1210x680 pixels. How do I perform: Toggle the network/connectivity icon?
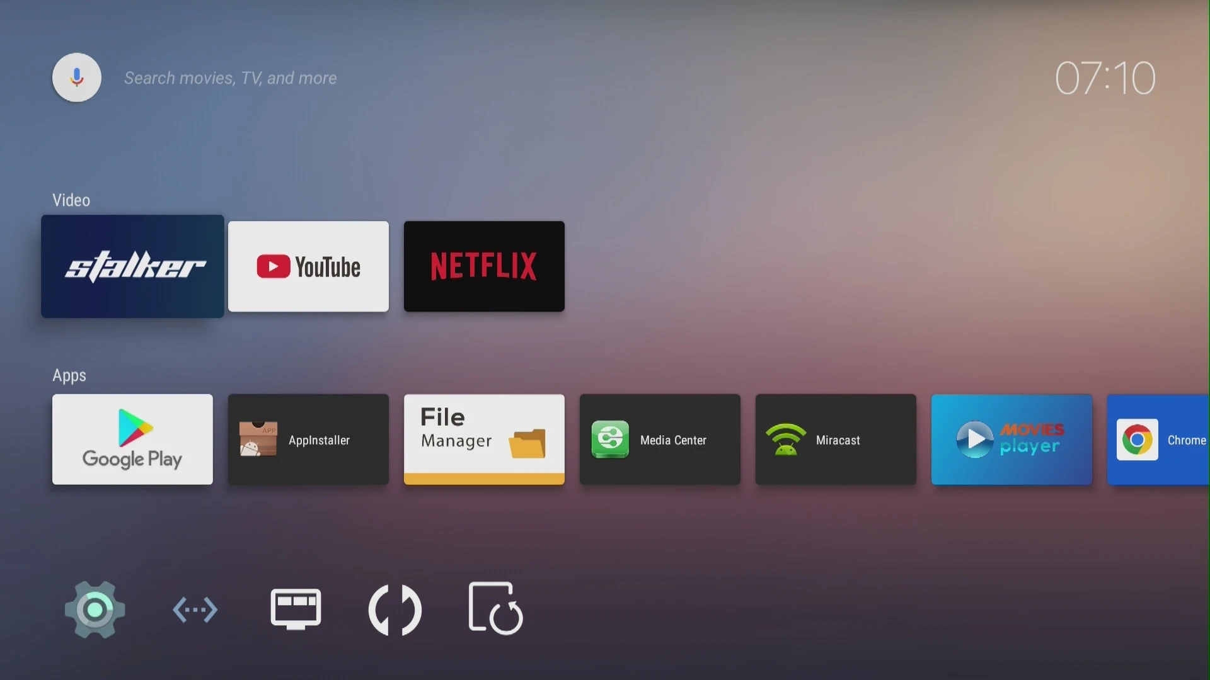(x=195, y=609)
